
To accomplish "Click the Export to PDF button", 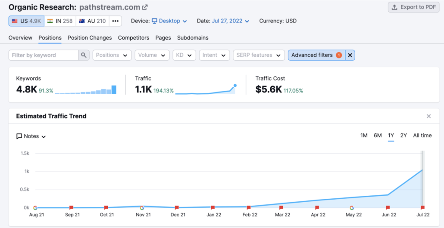I will click(x=414, y=7).
